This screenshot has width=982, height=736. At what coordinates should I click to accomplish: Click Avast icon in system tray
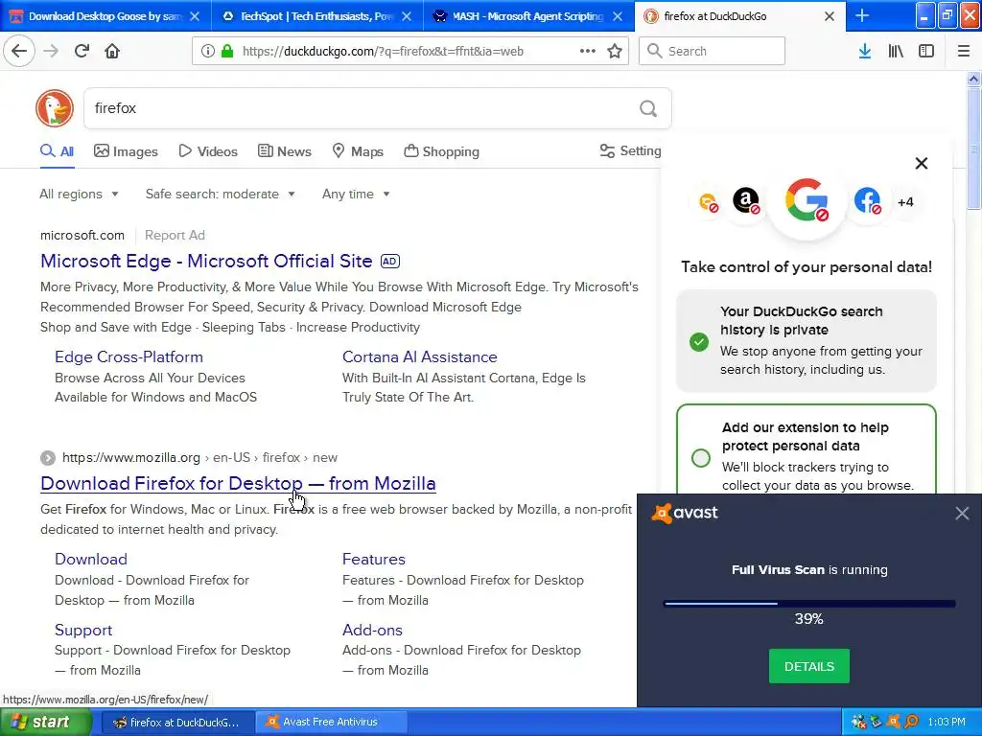(894, 722)
